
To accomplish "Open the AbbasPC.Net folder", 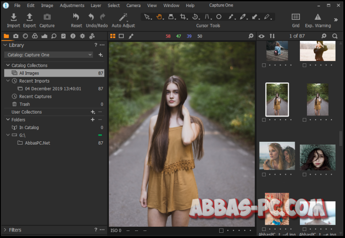I will pos(38,143).
